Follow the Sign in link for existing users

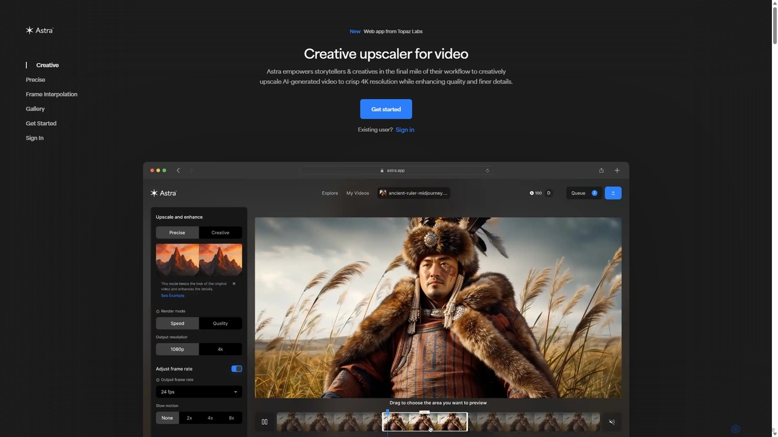click(x=405, y=130)
